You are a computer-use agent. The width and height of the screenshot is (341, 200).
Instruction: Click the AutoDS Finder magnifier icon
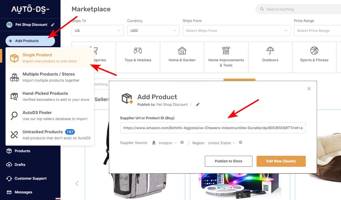[x=14, y=116]
